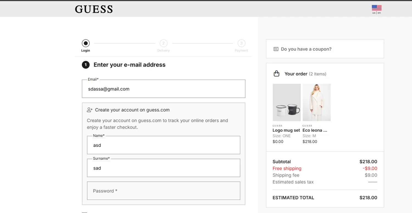
Task: Expand the Do you have a coupon section
Action: click(x=306, y=49)
